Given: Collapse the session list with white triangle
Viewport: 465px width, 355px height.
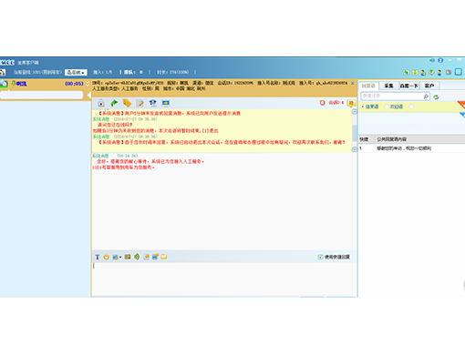Looking at the screenshot, I should (89, 96).
